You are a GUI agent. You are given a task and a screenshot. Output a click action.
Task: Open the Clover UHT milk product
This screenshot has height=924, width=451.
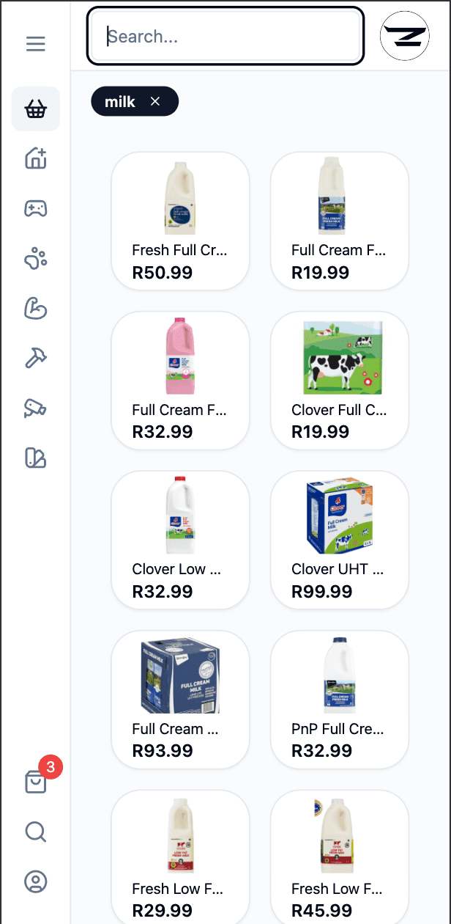pos(339,540)
